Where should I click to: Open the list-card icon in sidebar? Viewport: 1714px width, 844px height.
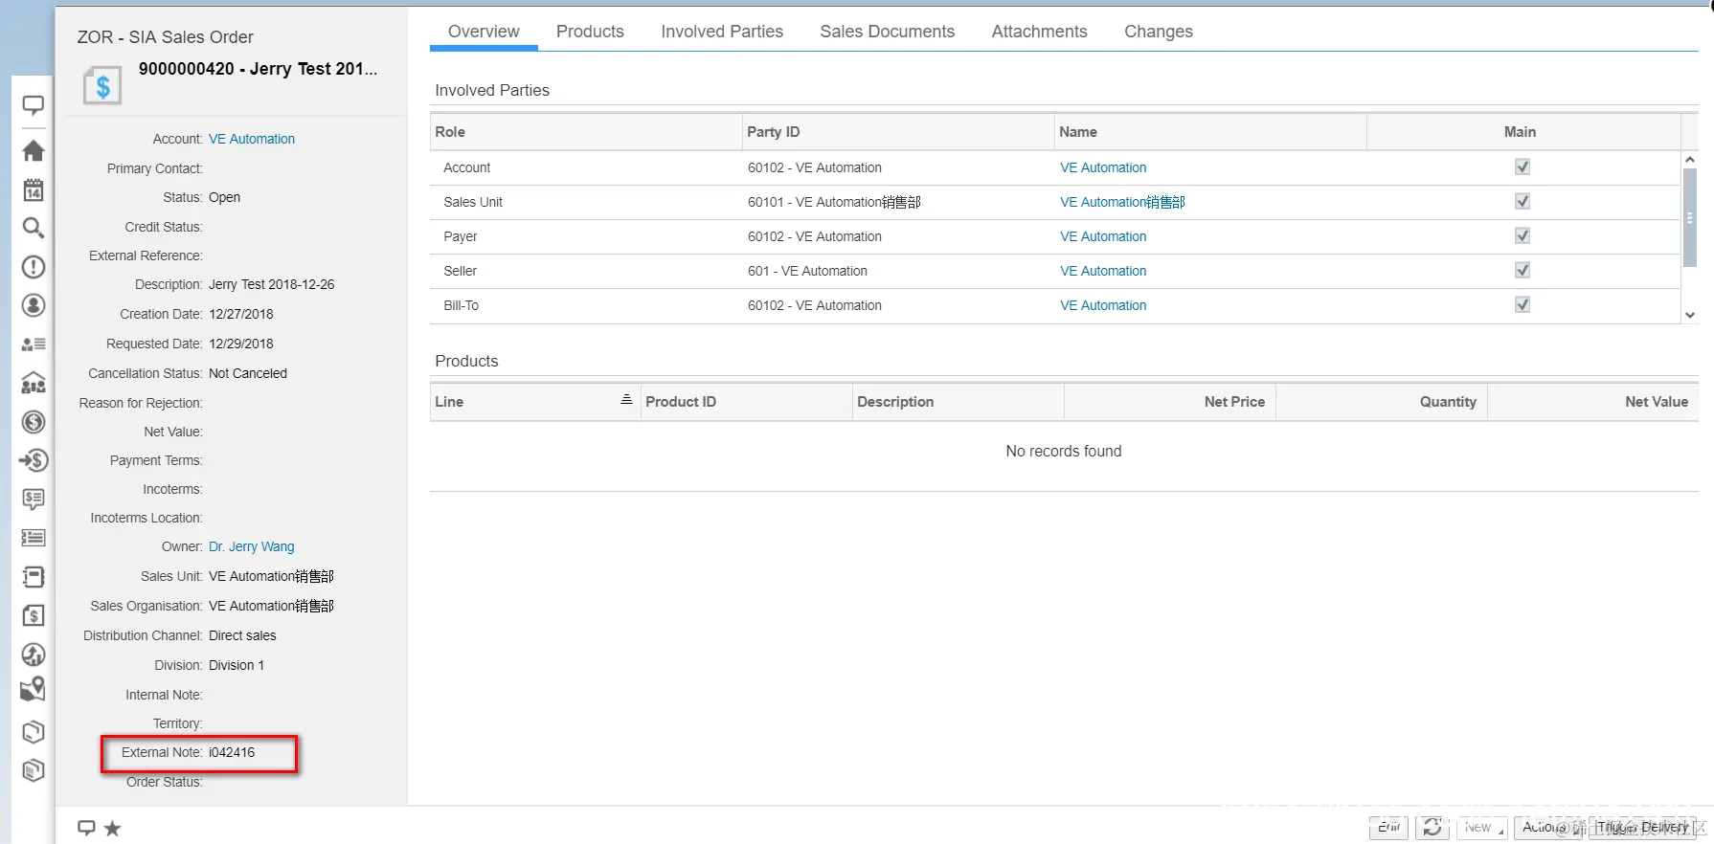click(34, 538)
